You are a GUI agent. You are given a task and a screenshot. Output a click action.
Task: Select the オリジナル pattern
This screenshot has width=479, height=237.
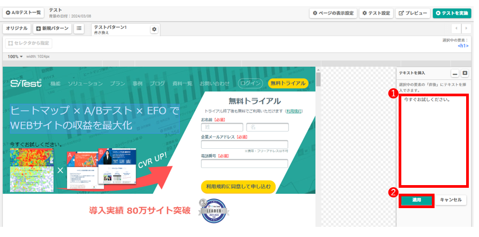17,28
